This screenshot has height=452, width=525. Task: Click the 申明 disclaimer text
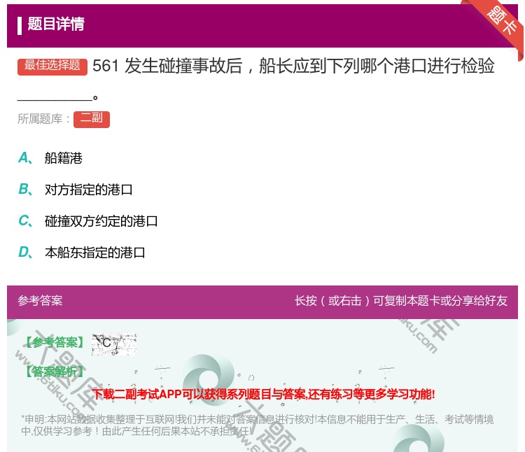257,425
